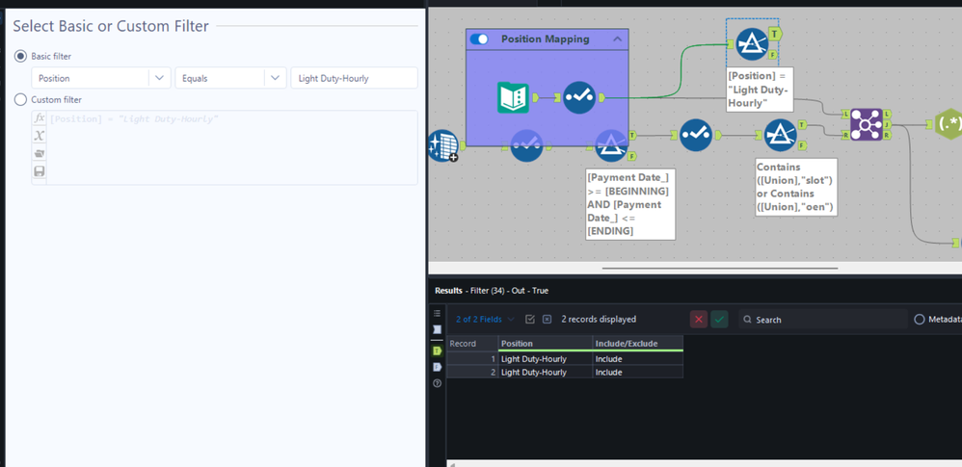Screen dimensions: 962x467
Task: Click the Position Mapping container title
Action: point(545,39)
